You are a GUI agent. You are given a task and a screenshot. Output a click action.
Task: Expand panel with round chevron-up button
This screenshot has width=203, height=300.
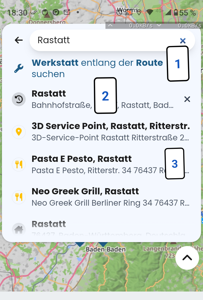(187, 258)
